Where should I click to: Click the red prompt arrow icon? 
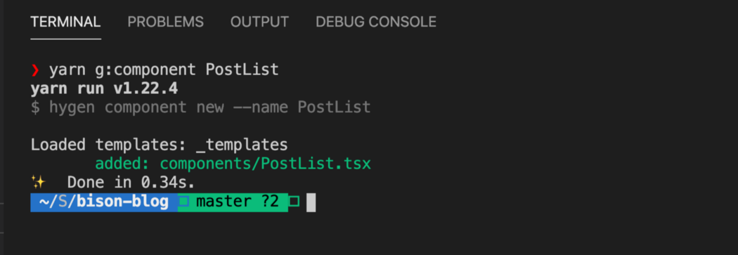pyautogui.click(x=35, y=70)
